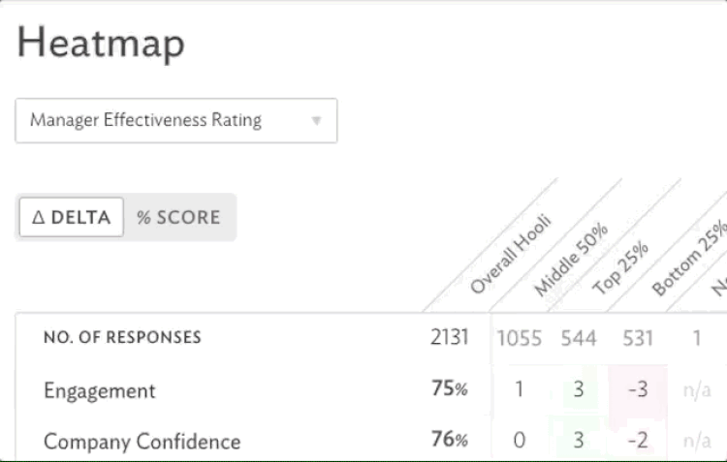Select the Top 25% column header
Image resolution: width=727 pixels, height=462 pixels.
620,267
